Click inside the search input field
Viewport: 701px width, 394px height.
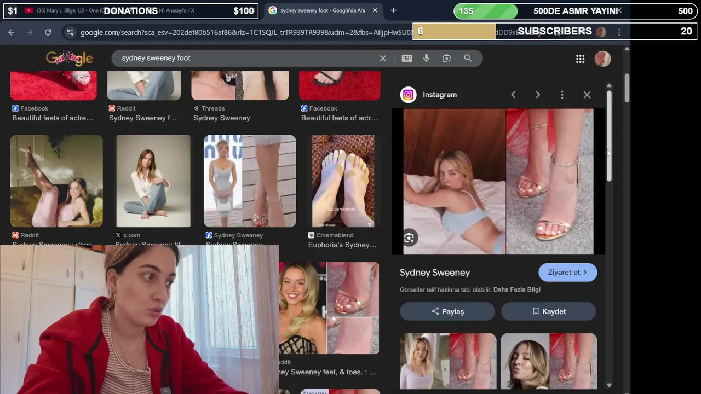point(246,58)
